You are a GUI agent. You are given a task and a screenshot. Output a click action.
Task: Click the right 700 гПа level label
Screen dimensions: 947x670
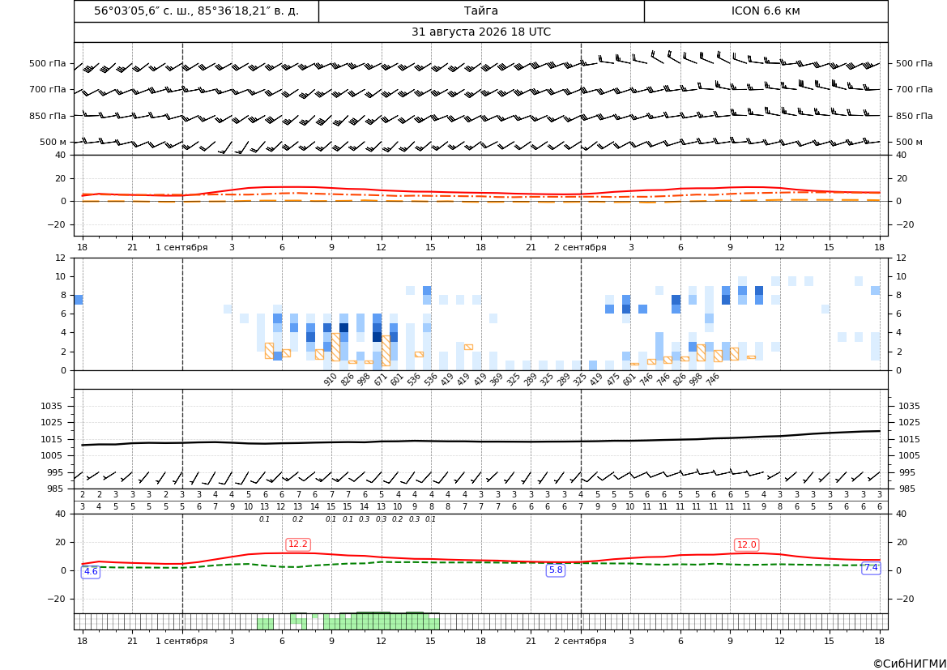(x=915, y=89)
